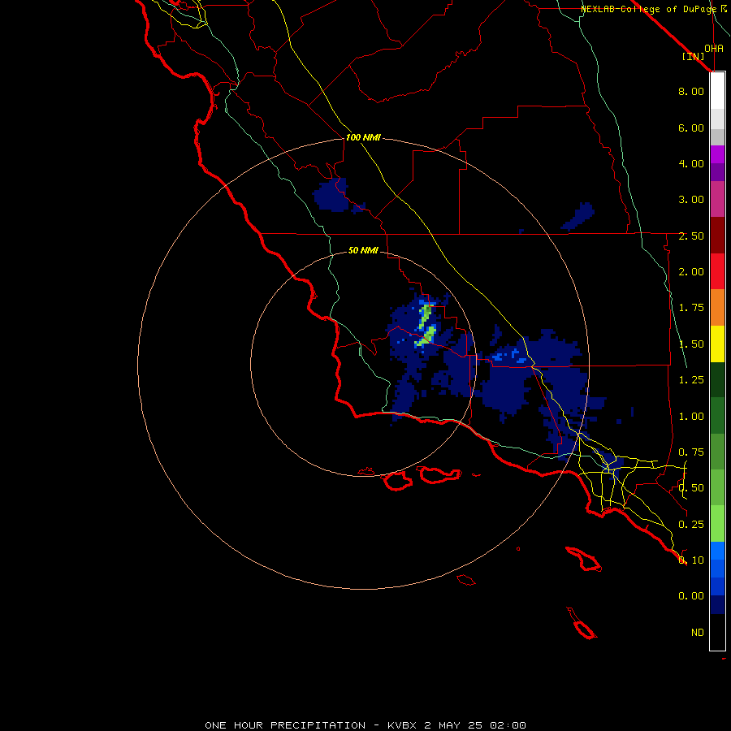Select the 0.25 legend value
Image resolution: width=731 pixels, height=731 pixels.
pos(691,525)
